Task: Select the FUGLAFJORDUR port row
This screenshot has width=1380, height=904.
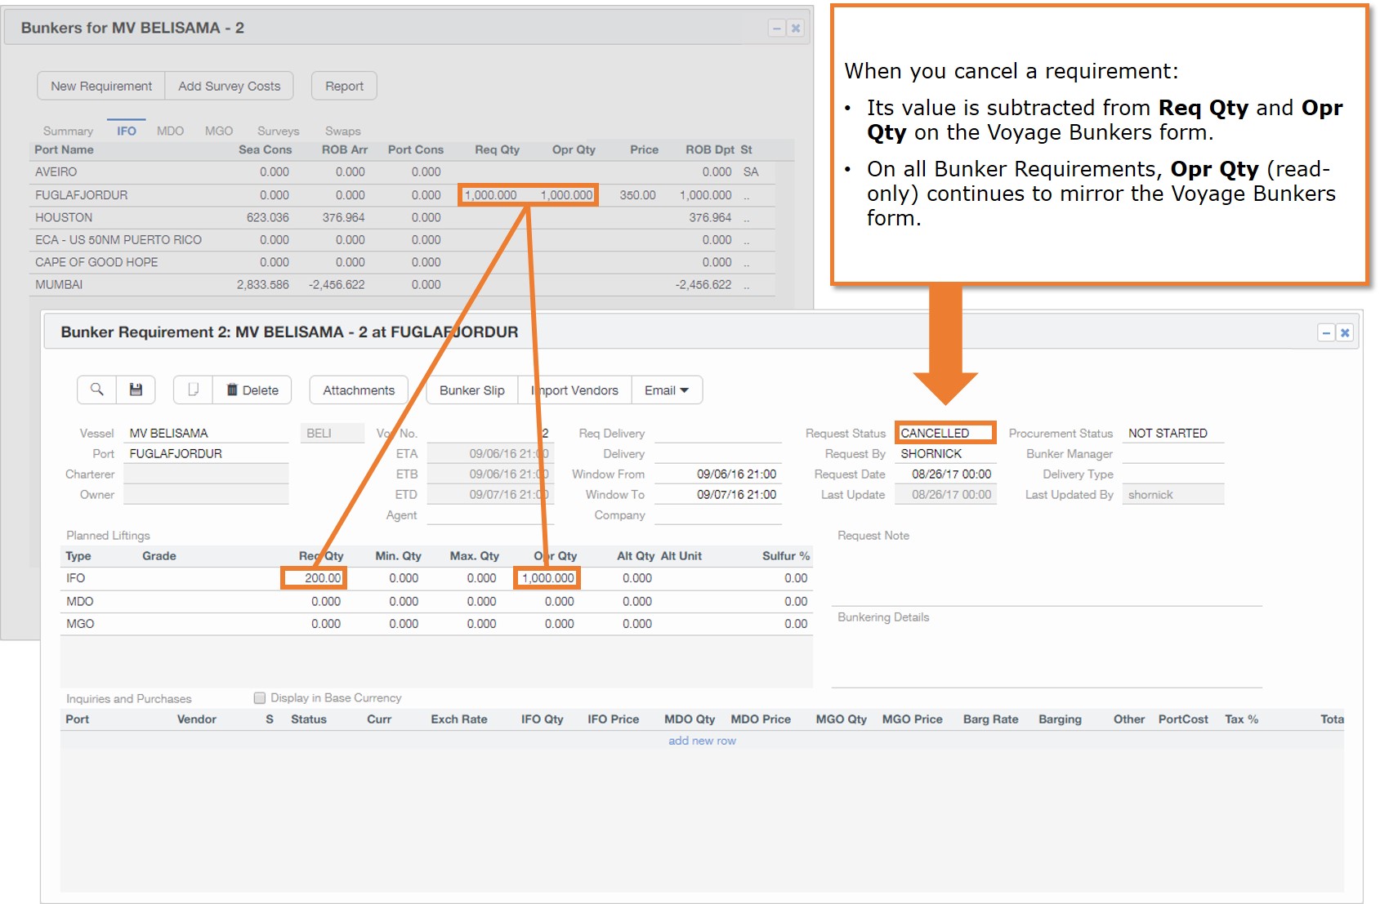Action: pos(82,195)
